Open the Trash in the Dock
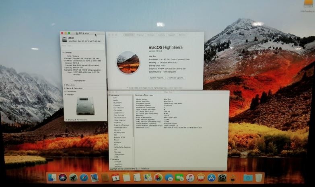This screenshot has height=187, width=315. [259, 178]
